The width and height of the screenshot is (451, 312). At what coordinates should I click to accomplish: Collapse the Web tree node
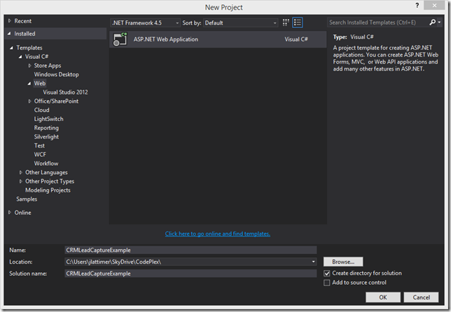coord(29,83)
